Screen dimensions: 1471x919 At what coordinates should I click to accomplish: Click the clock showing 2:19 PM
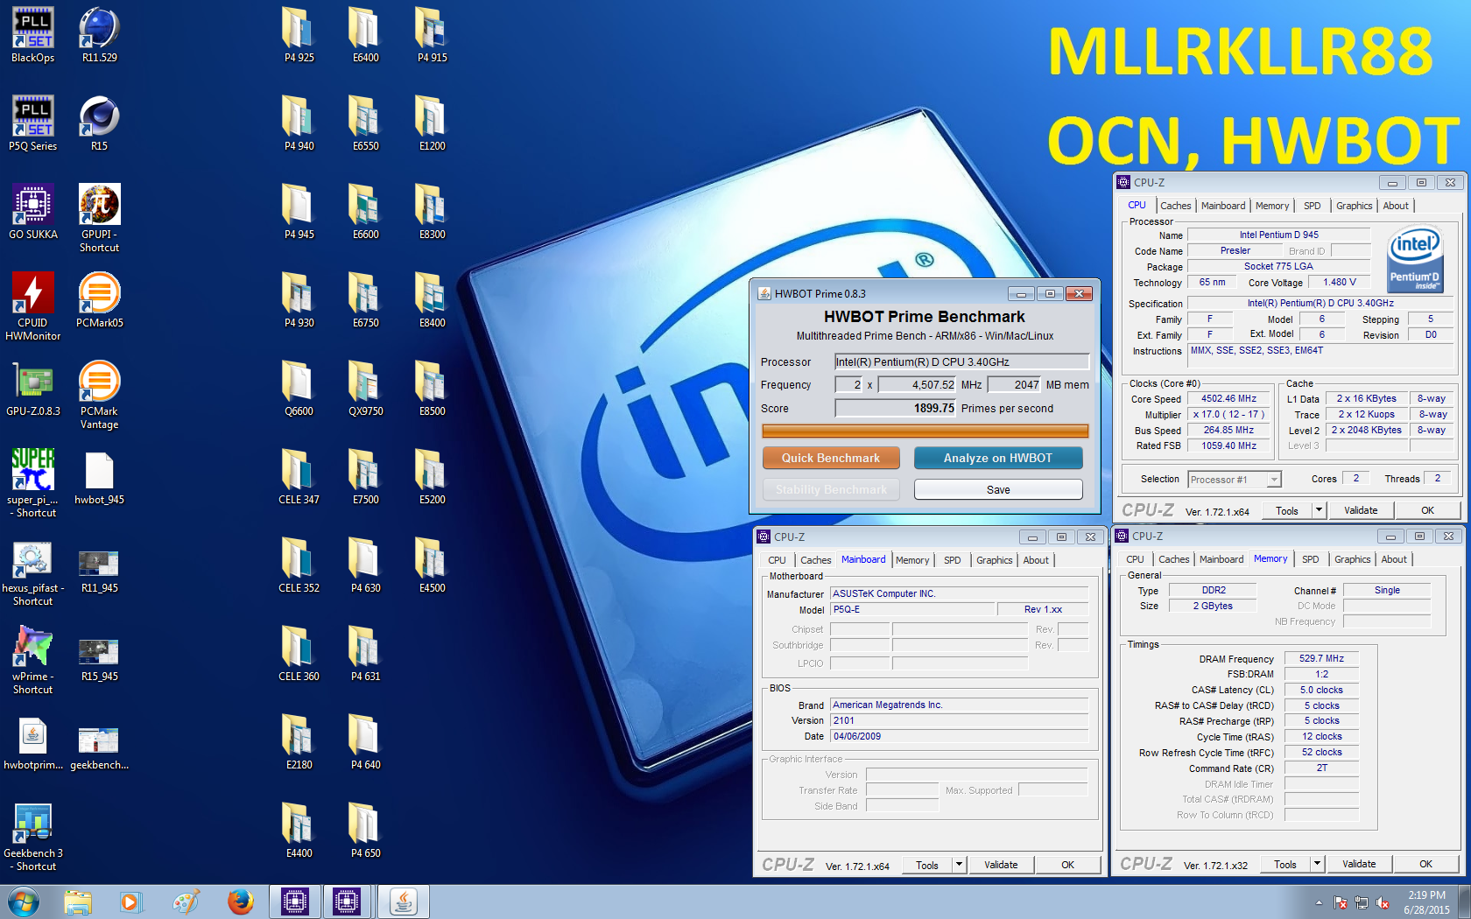[x=1426, y=894]
